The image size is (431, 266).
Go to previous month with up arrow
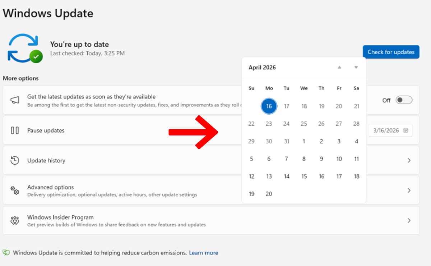click(339, 68)
